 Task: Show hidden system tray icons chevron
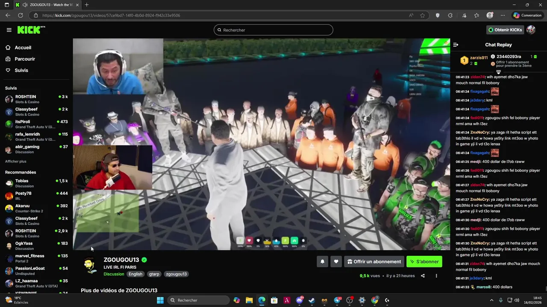coord(491,300)
